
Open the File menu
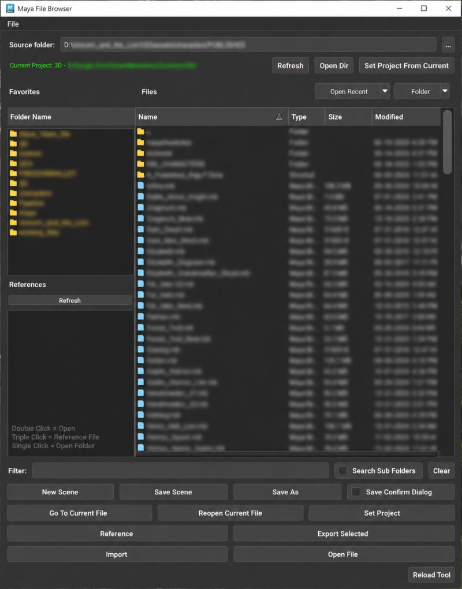13,24
